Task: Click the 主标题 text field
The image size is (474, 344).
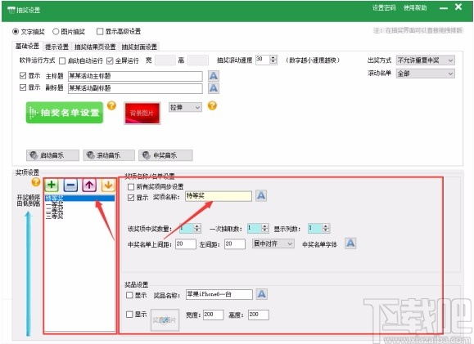Action: tap(135, 76)
